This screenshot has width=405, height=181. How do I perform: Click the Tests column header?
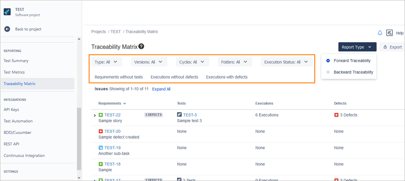point(181,103)
